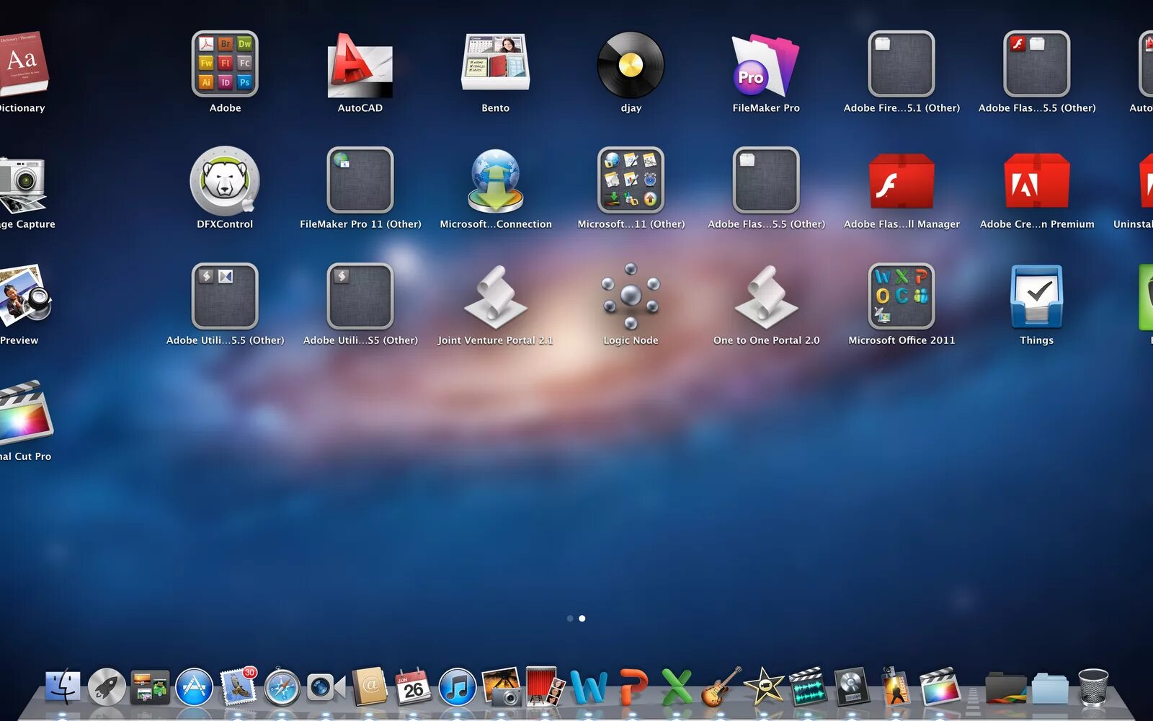Open Mail with 30 unread badge
This screenshot has height=721, width=1153.
tap(238, 686)
